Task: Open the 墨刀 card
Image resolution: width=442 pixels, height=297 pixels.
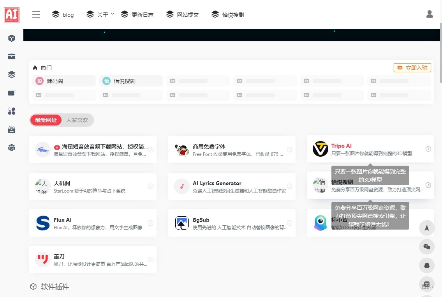Action: (93, 260)
